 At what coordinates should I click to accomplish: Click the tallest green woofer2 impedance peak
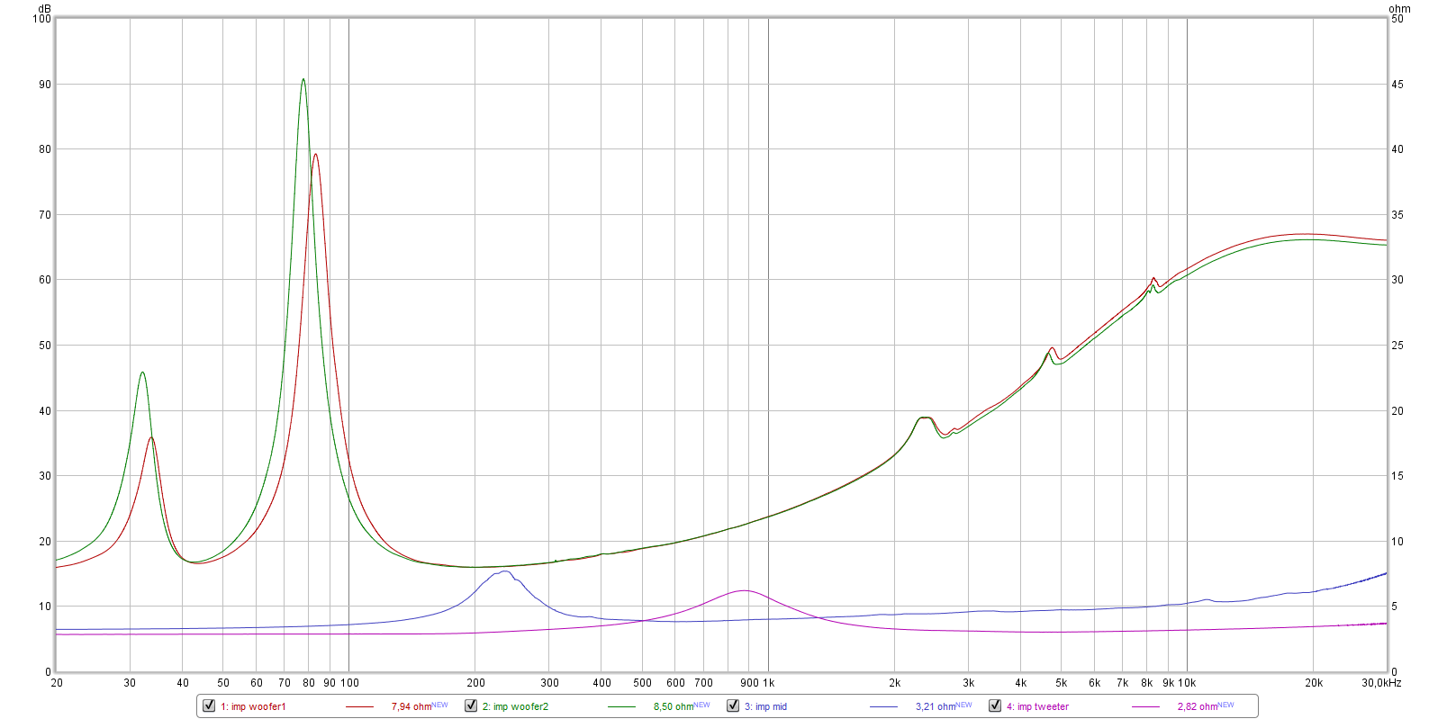coord(303,80)
